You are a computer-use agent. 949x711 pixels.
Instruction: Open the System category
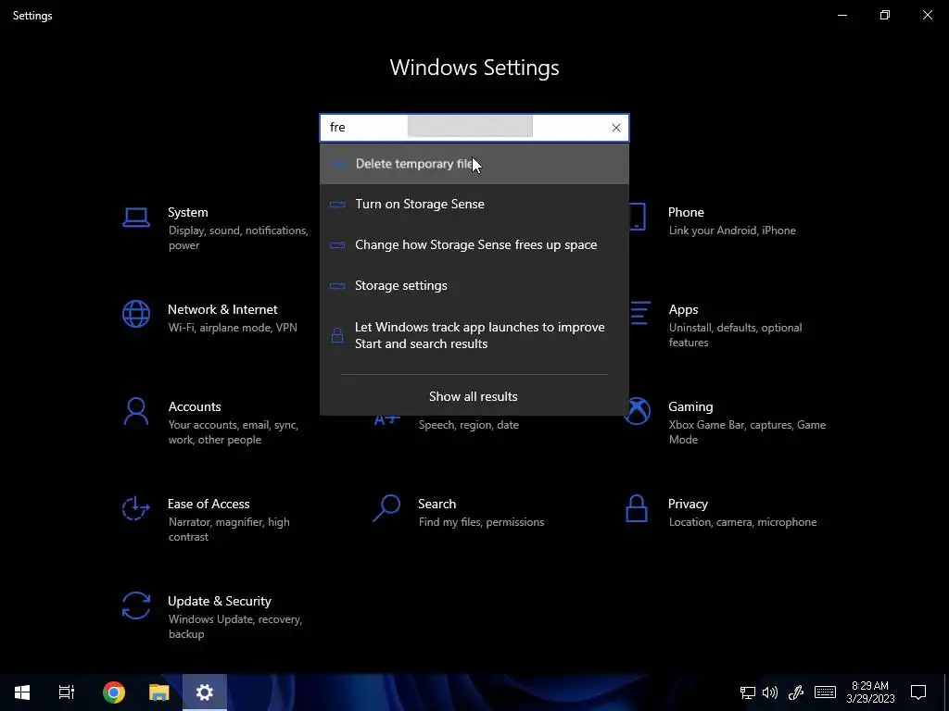(x=187, y=212)
